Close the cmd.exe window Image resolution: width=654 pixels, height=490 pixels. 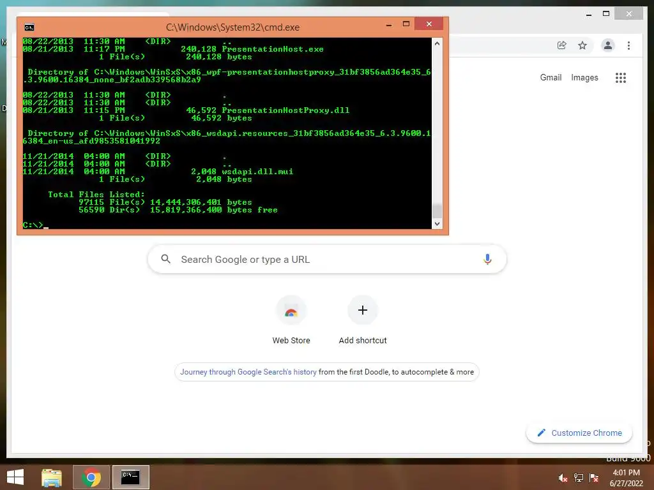pos(429,24)
